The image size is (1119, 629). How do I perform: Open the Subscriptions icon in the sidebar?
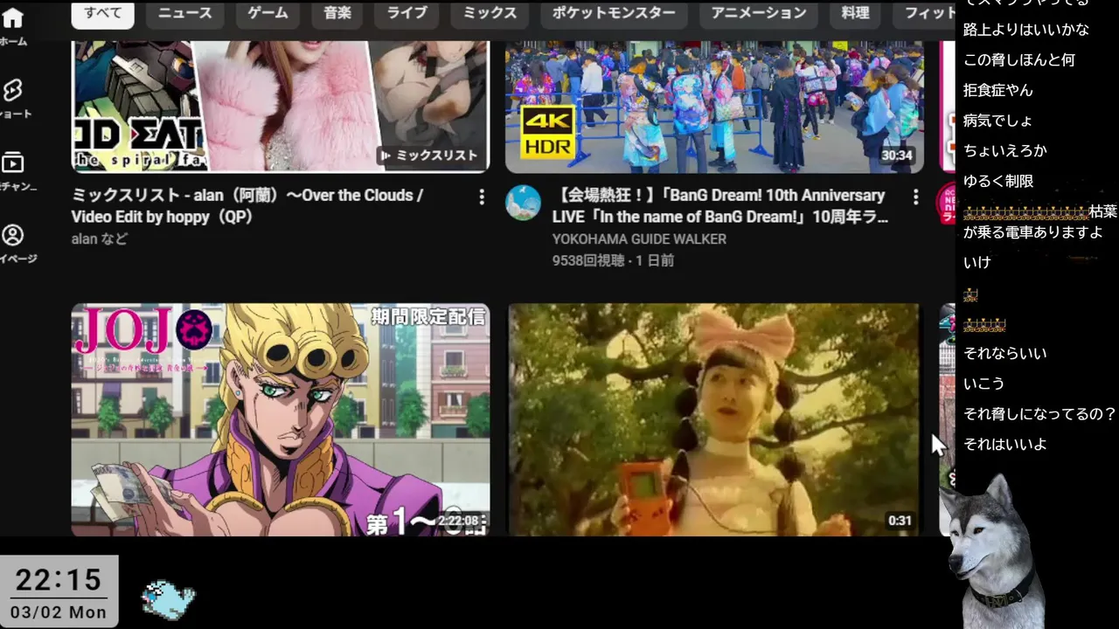pos(12,162)
